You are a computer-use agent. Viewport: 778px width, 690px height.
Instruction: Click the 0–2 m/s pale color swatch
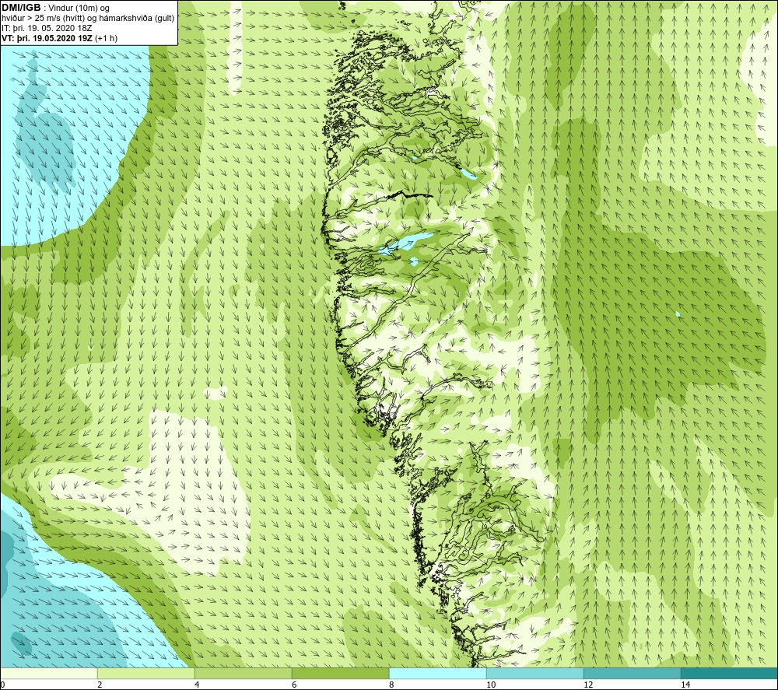[48, 674]
